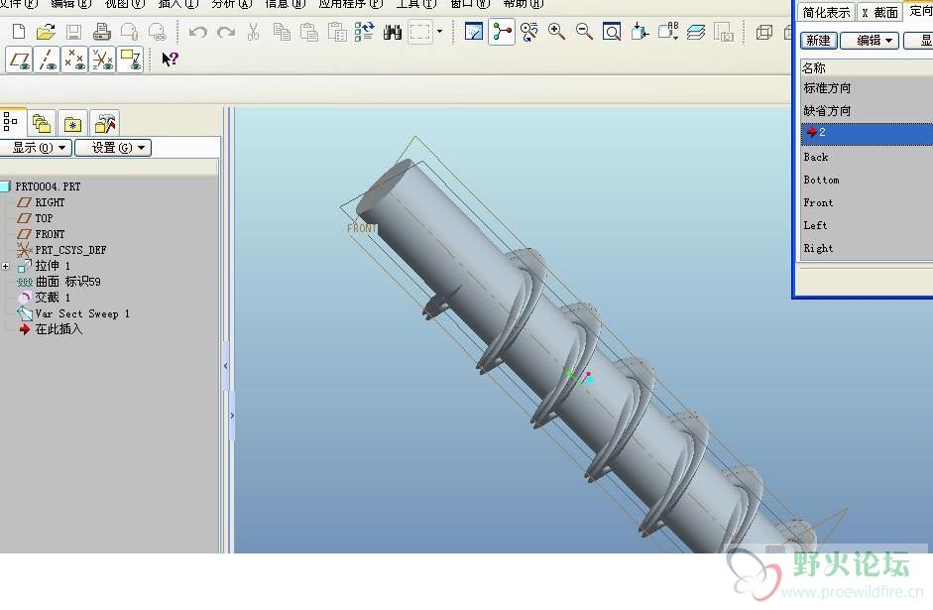Open the favorites folder navigator tab

pos(72,123)
